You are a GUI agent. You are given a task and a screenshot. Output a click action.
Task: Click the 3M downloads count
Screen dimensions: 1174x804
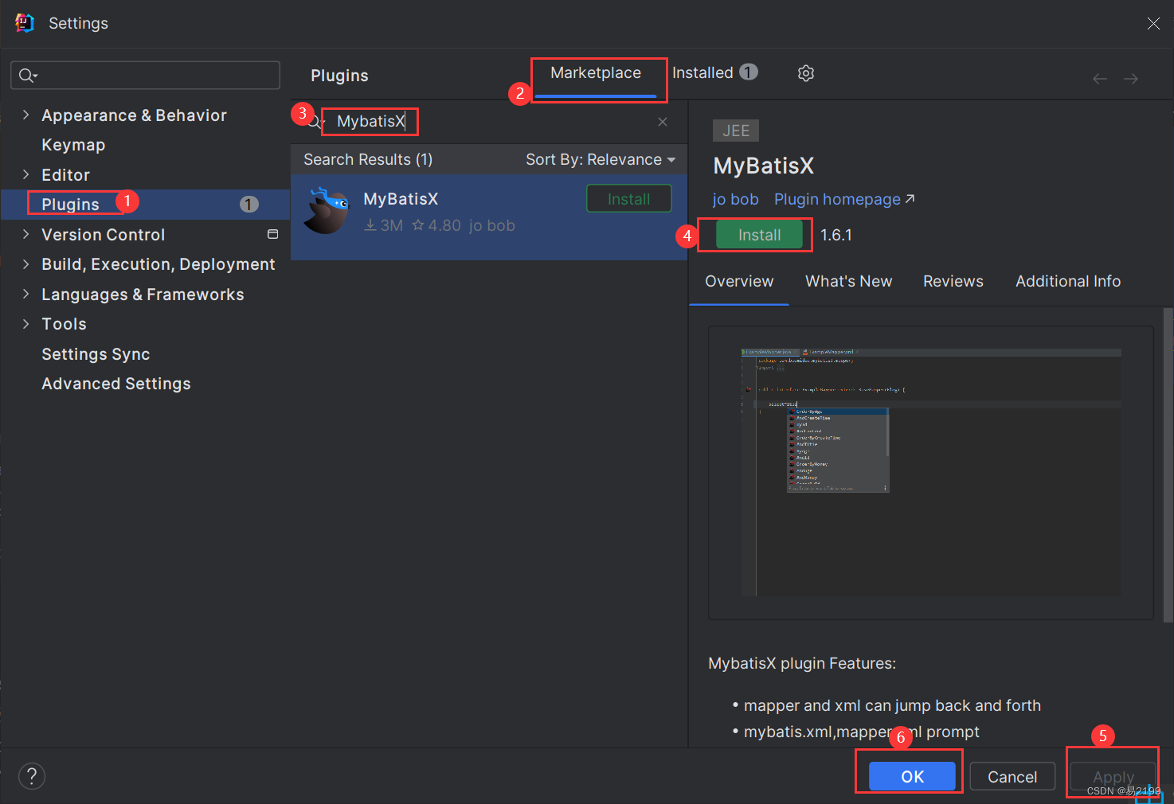coord(384,225)
